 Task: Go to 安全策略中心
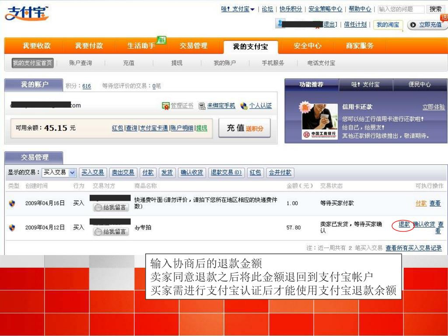325,9
